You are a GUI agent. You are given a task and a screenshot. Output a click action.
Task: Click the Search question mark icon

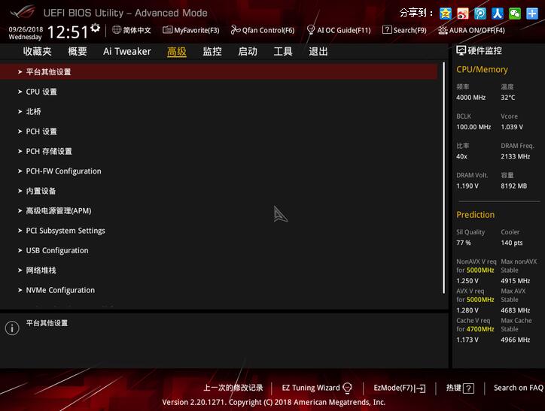click(x=386, y=30)
